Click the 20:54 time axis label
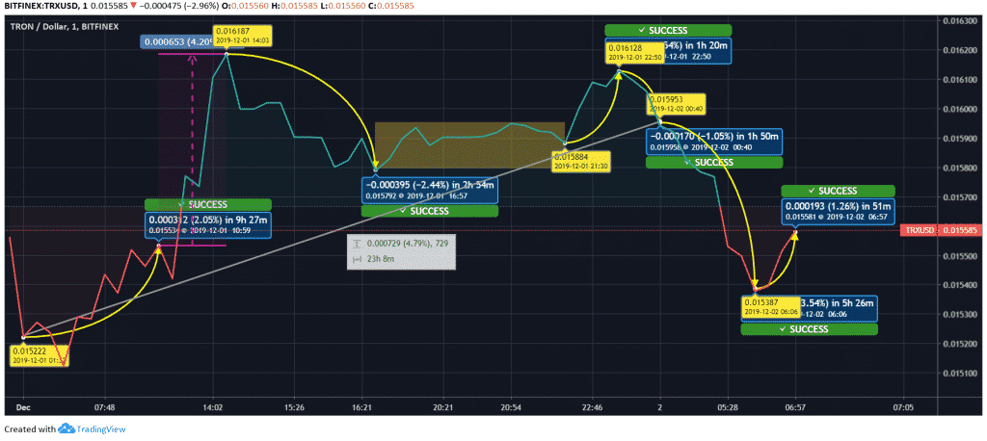987x441 pixels. point(511,407)
